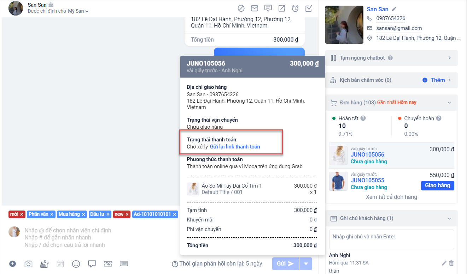Remove the 'Ad-10101010101' tag
The image size is (467, 274).
point(175,214)
